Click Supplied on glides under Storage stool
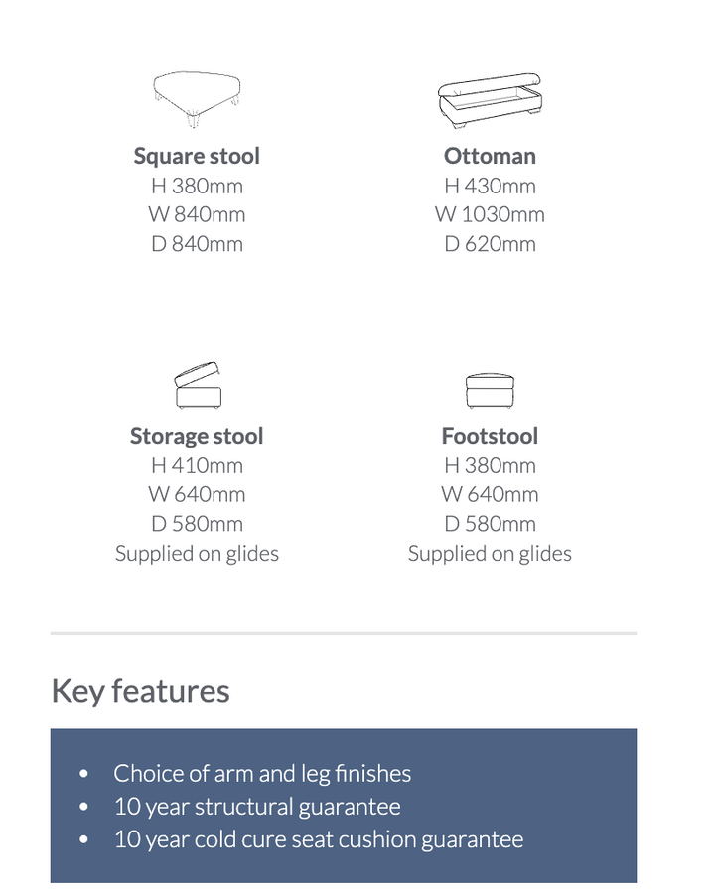Viewport: 715px width, 896px height. [197, 554]
